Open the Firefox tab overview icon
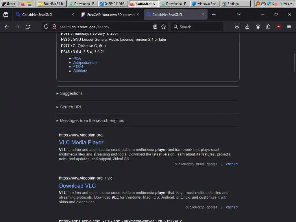 (6, 14)
